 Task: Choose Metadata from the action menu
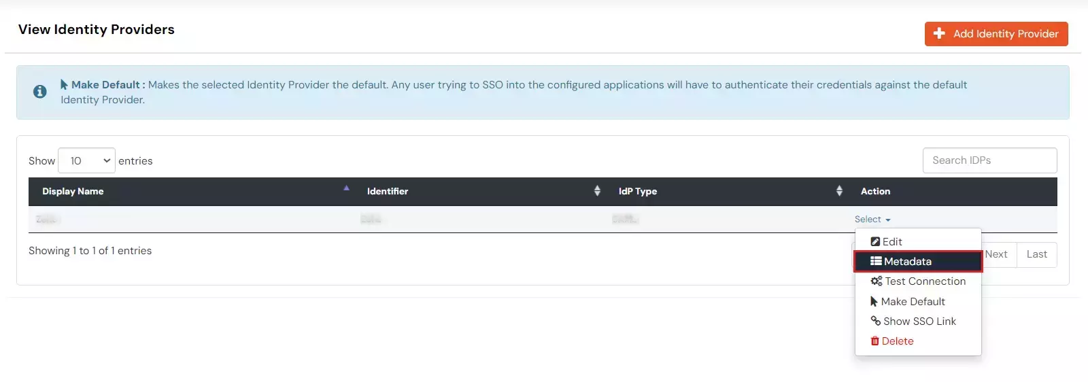(918, 262)
